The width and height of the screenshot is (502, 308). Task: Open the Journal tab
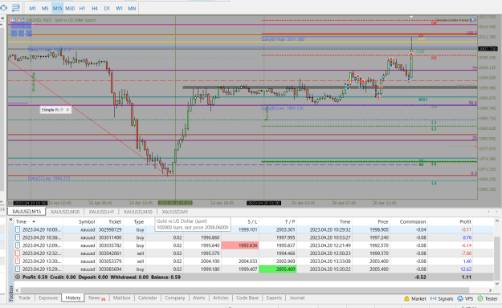296,298
